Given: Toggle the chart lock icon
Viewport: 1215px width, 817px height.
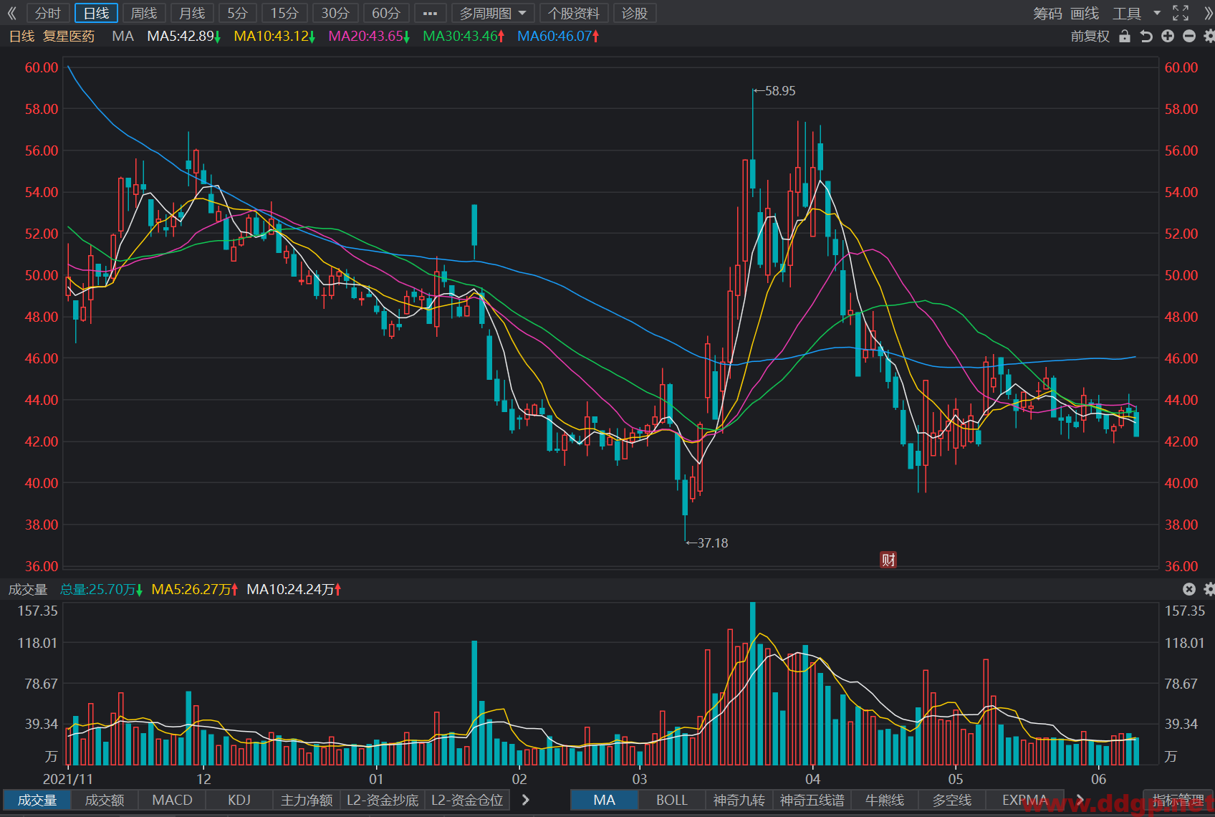Looking at the screenshot, I should pyautogui.click(x=1125, y=37).
